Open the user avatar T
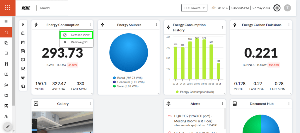The image size is (300, 133). (287, 8)
